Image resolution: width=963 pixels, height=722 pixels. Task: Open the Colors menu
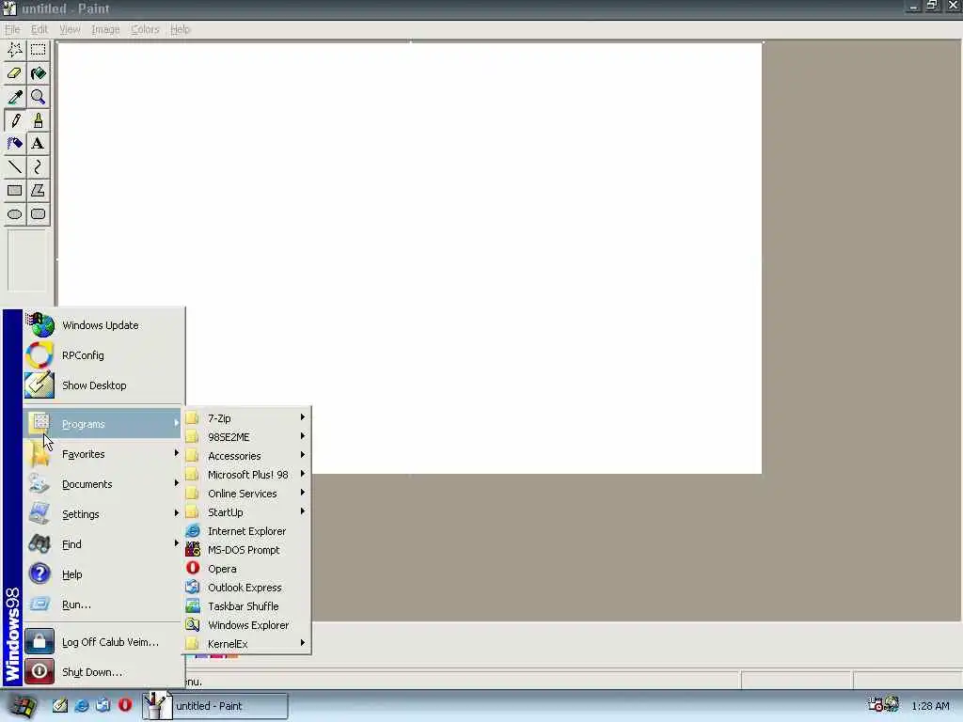point(145,29)
